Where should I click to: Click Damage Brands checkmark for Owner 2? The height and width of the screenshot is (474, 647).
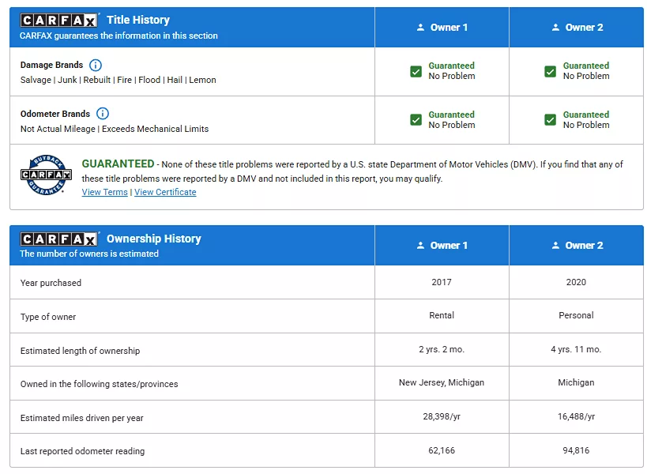tap(551, 71)
